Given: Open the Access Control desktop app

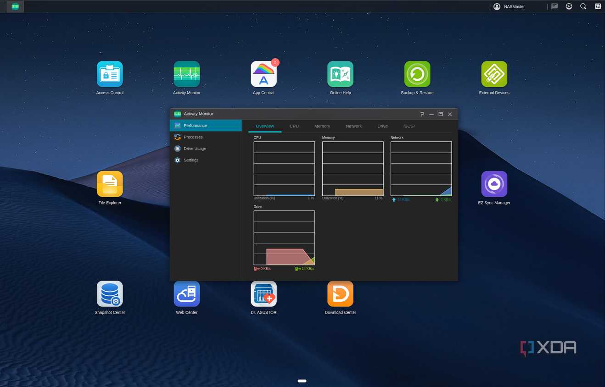Looking at the screenshot, I should coord(110,74).
